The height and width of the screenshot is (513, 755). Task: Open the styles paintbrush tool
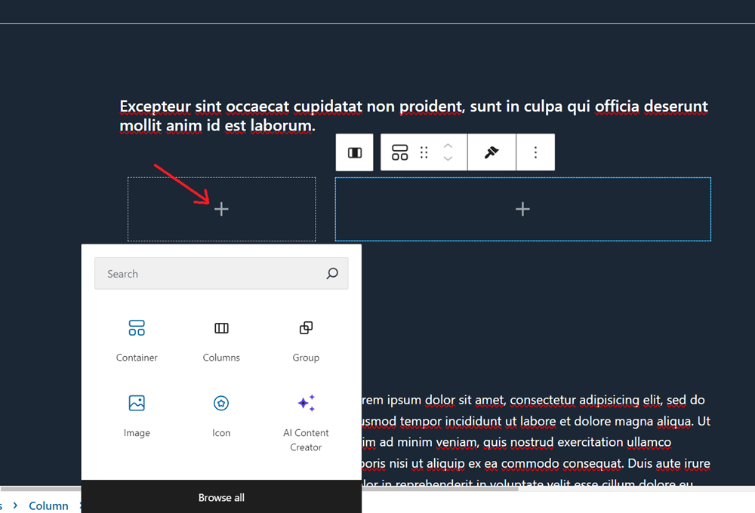(492, 153)
